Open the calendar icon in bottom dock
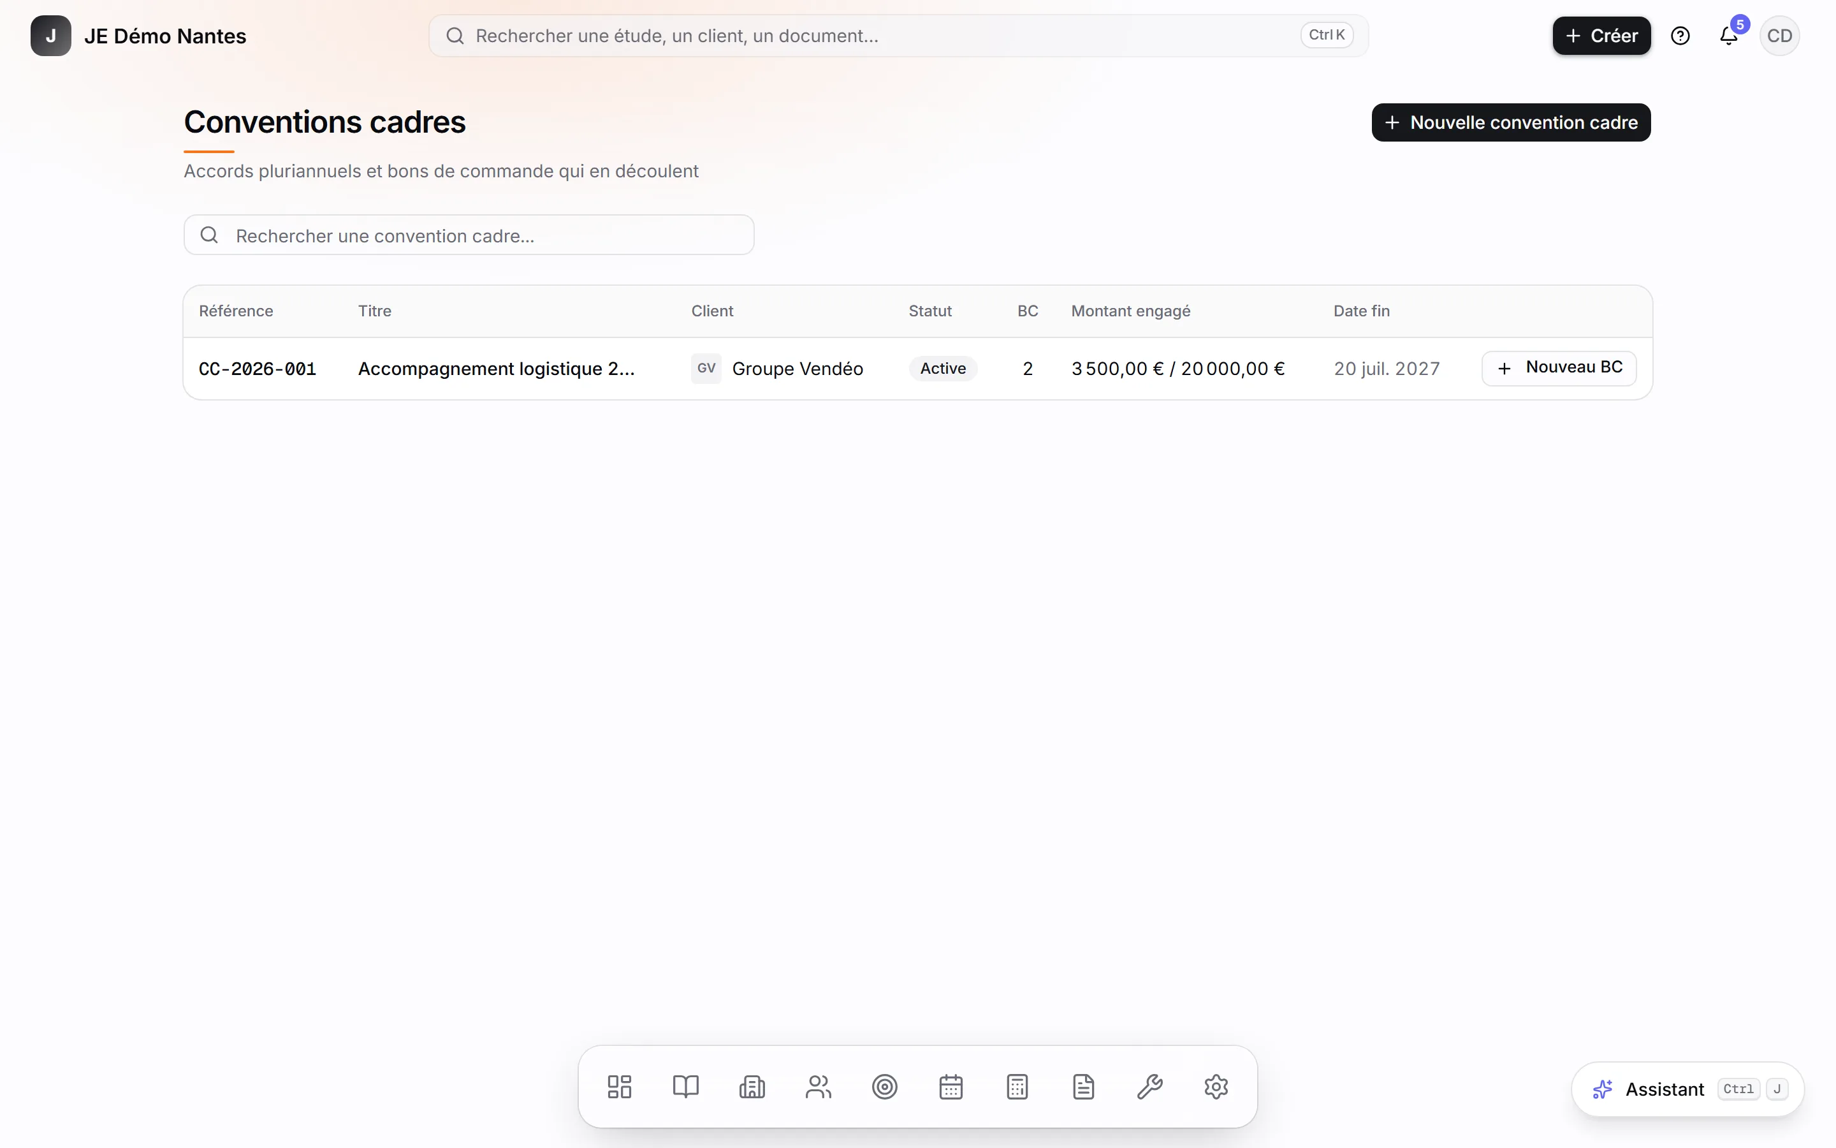 pyautogui.click(x=951, y=1087)
